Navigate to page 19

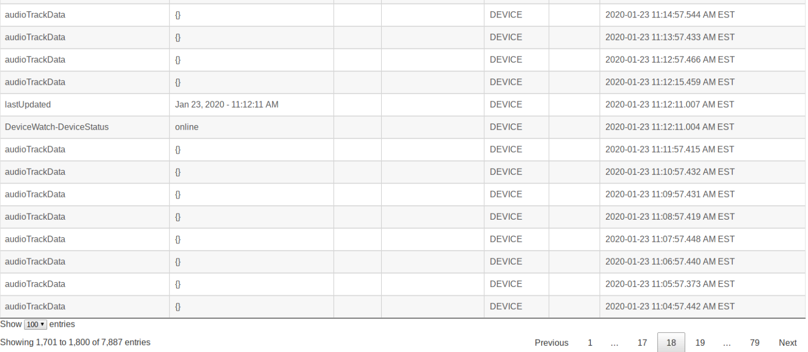point(700,343)
